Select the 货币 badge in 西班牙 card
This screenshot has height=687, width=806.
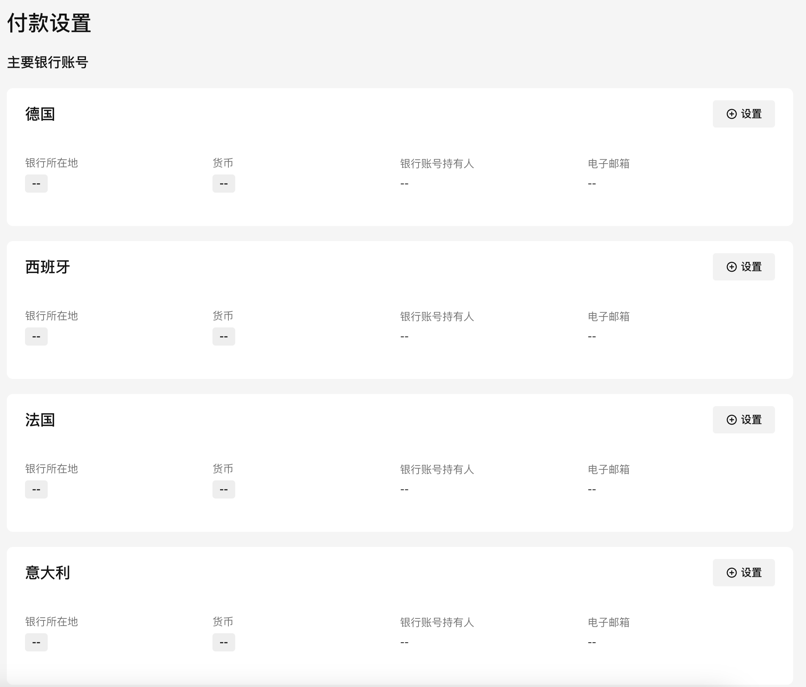click(224, 336)
